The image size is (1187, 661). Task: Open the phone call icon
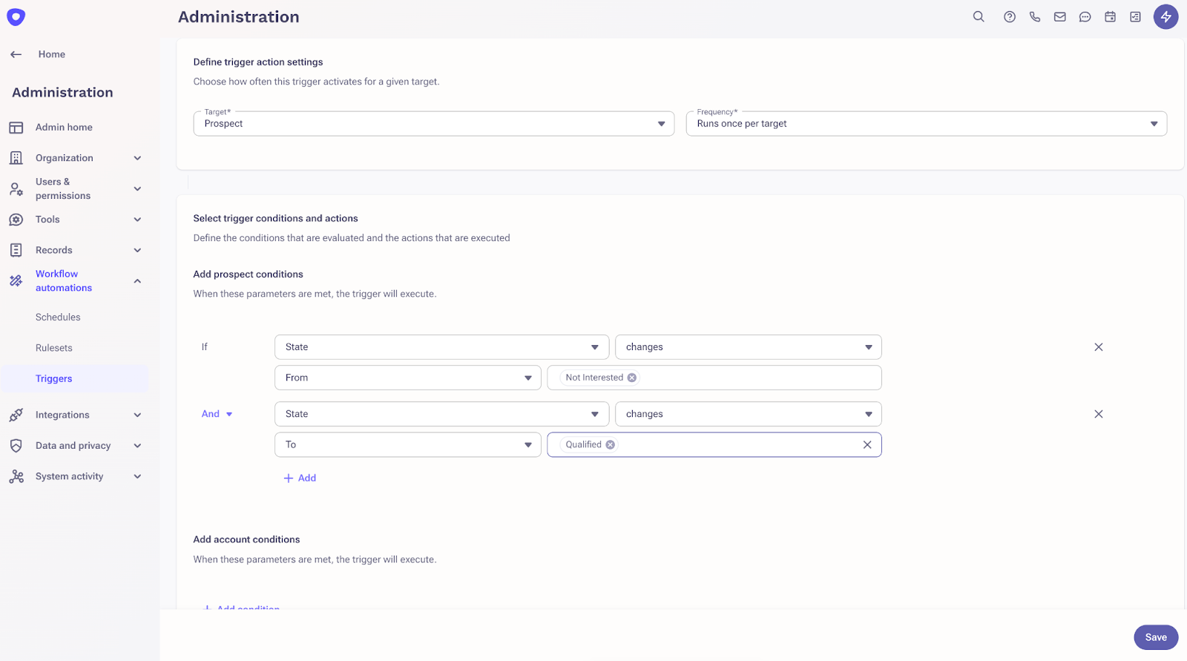pos(1035,16)
